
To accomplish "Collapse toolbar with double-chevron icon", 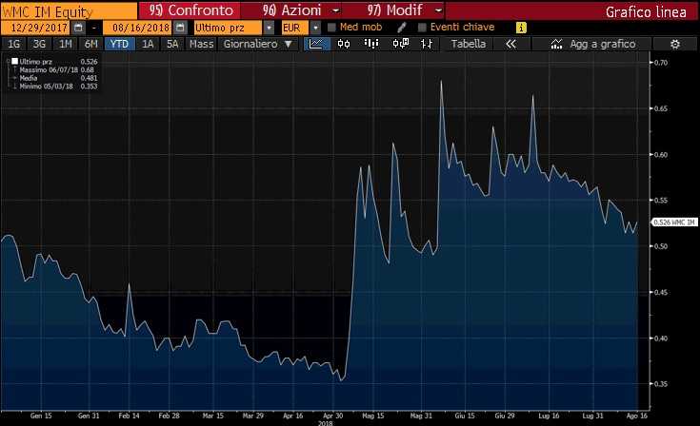I will 511,44.
